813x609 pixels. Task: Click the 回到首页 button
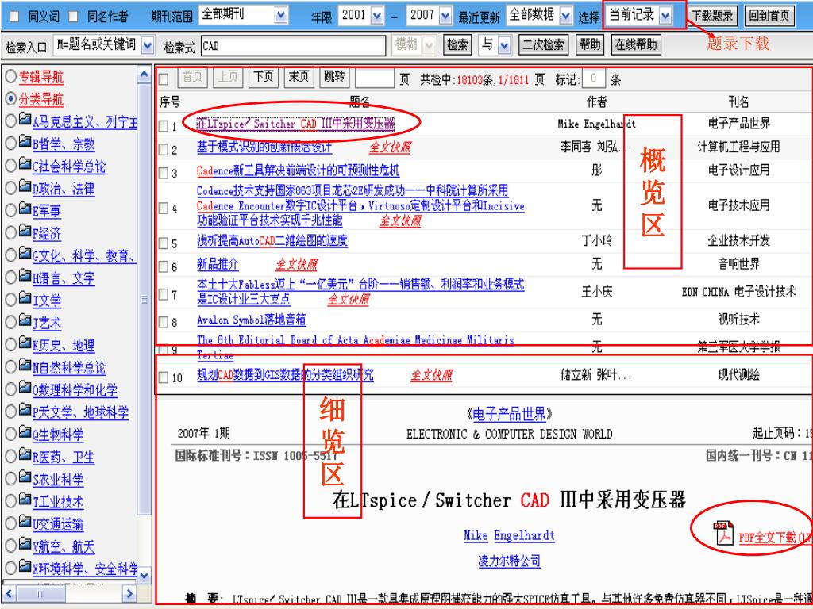[x=770, y=16]
